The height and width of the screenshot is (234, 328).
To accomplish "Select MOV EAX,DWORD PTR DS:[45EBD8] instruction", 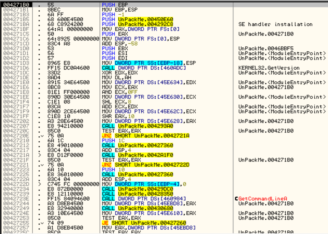I will [149, 228].
